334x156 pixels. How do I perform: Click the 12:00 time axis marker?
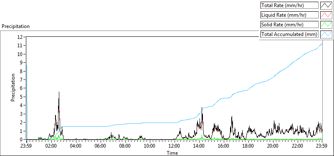pos(174,146)
